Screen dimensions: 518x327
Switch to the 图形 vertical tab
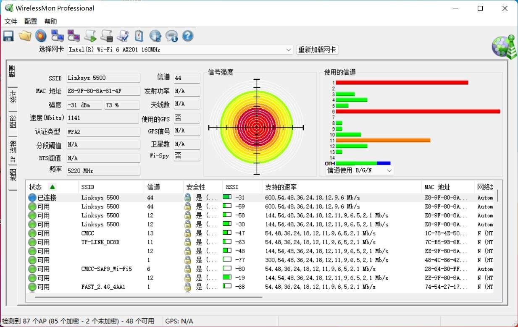pos(13,122)
